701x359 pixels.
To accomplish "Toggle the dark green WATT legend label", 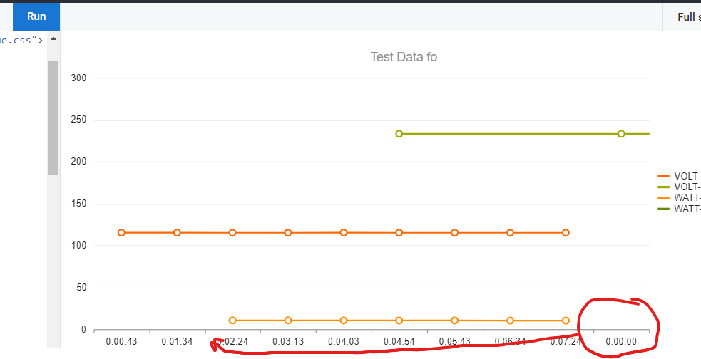I will pos(687,209).
